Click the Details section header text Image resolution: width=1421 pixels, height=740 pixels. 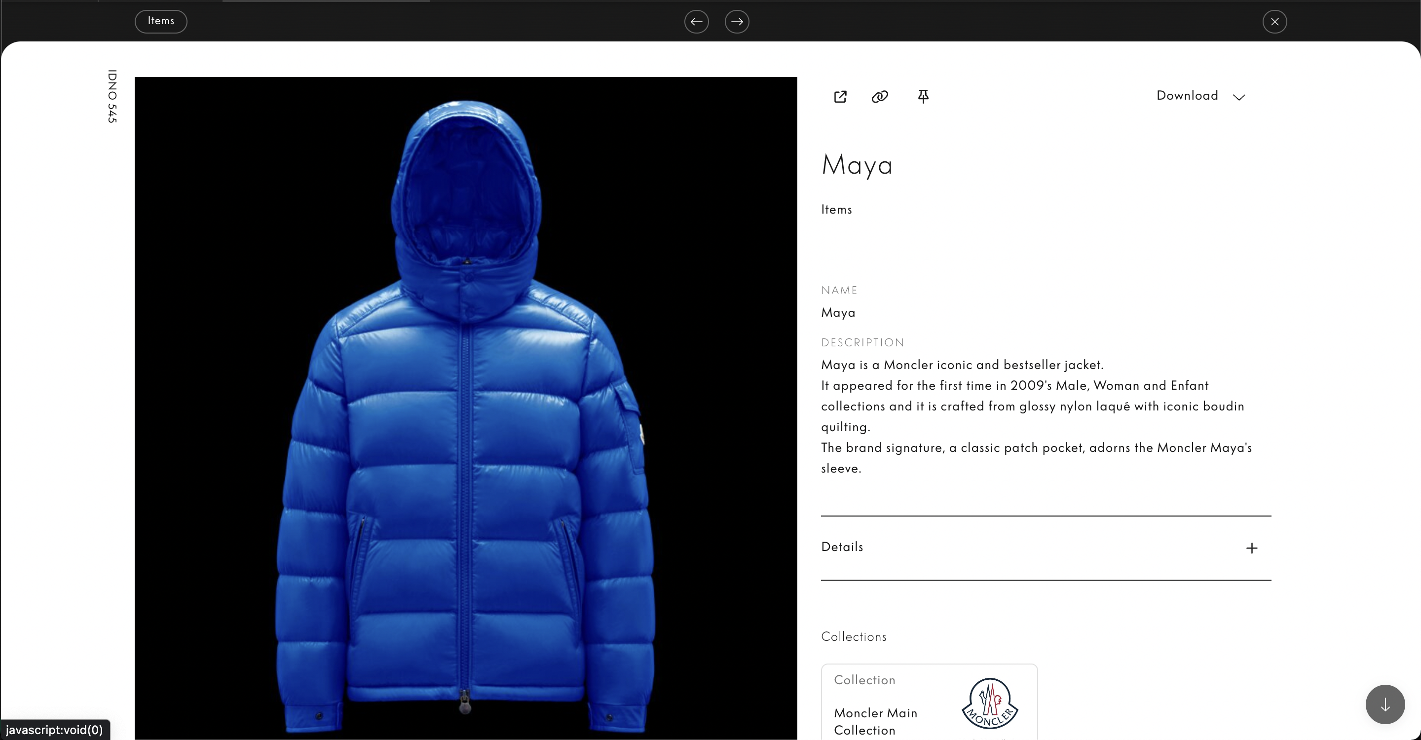[x=842, y=547]
